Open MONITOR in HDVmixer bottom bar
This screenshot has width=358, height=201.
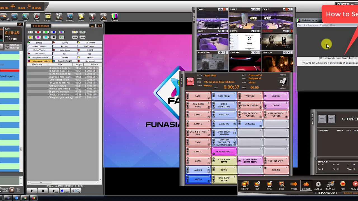coord(245,185)
